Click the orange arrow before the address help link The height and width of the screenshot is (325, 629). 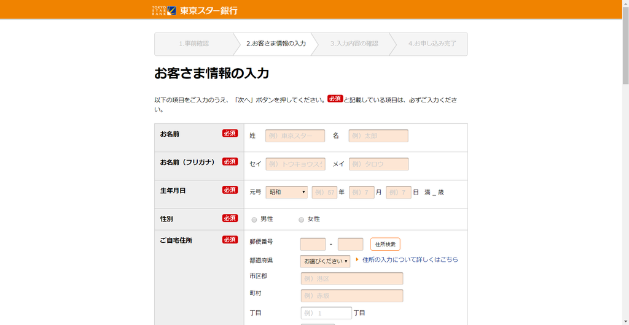click(x=357, y=259)
